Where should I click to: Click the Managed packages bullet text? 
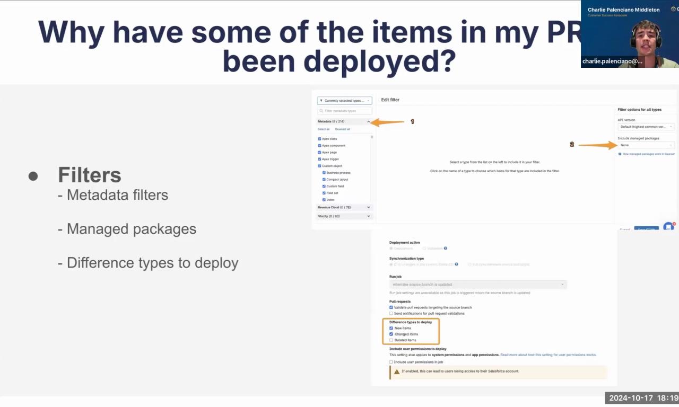coord(132,229)
